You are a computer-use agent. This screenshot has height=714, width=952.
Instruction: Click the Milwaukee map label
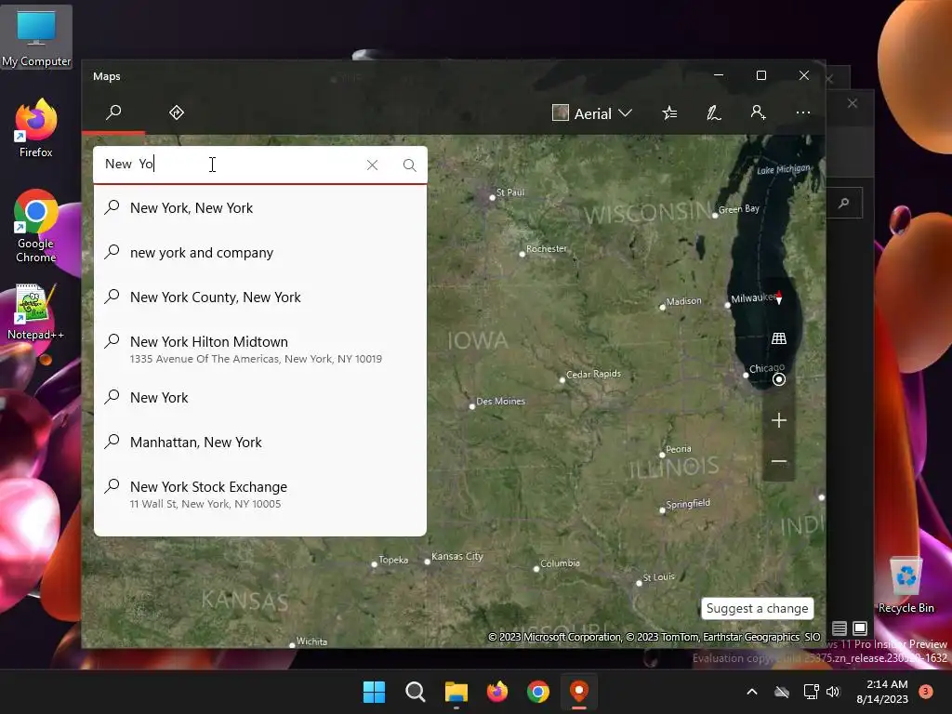pyautogui.click(x=753, y=298)
